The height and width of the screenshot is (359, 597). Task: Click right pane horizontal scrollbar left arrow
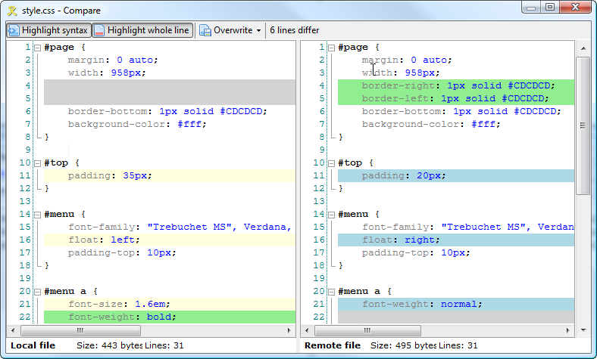coord(307,330)
